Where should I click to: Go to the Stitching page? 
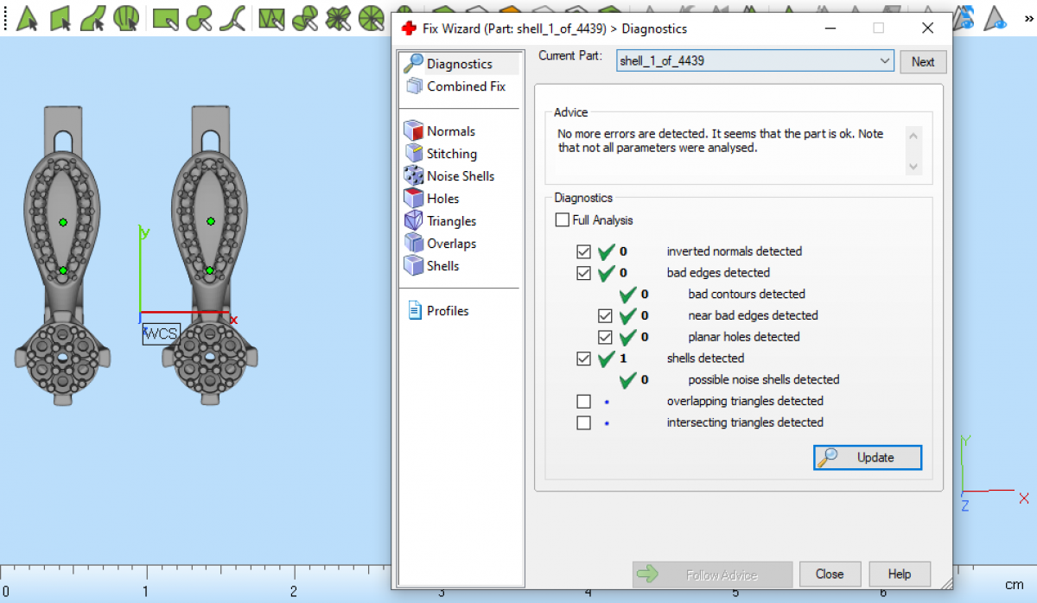coord(451,154)
